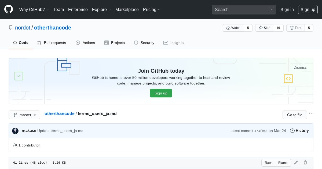Click Sign up in the header
322x169 pixels.
(308, 10)
